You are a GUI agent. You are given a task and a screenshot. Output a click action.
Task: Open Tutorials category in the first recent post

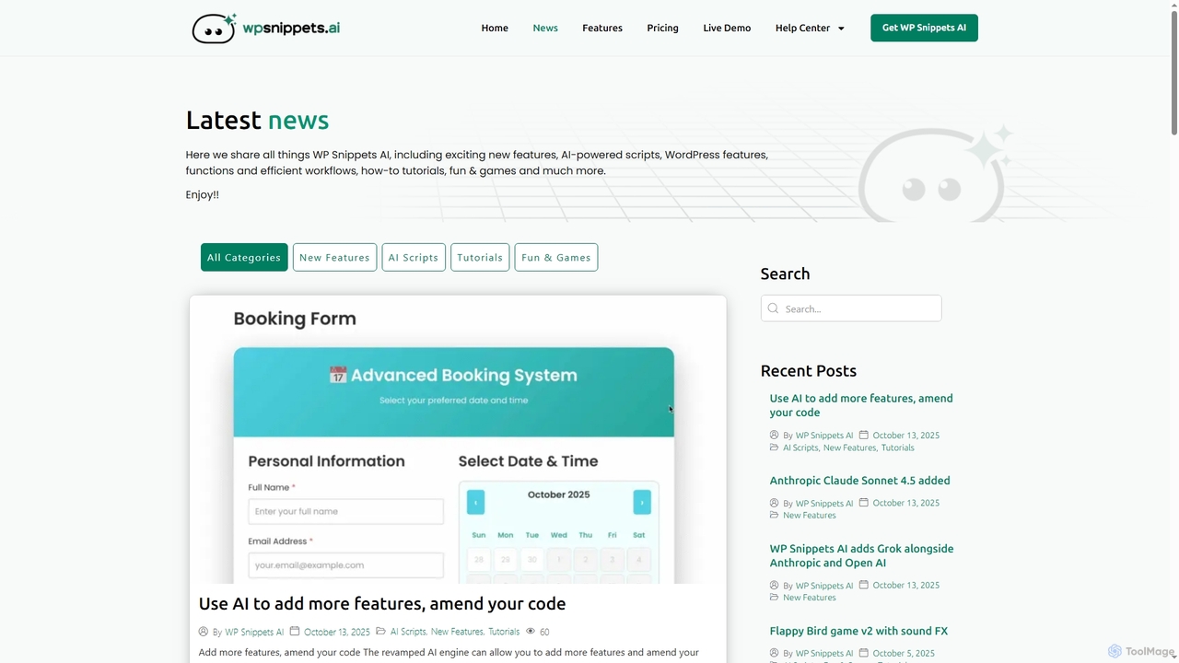pos(898,448)
